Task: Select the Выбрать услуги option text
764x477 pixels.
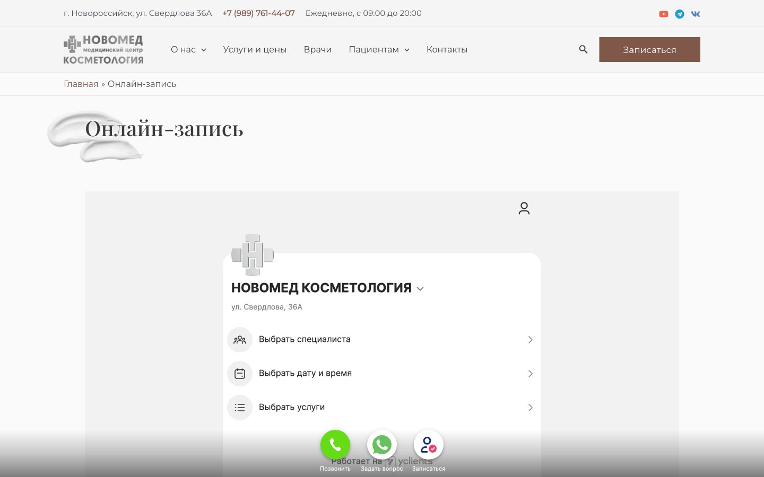Action: [292, 407]
